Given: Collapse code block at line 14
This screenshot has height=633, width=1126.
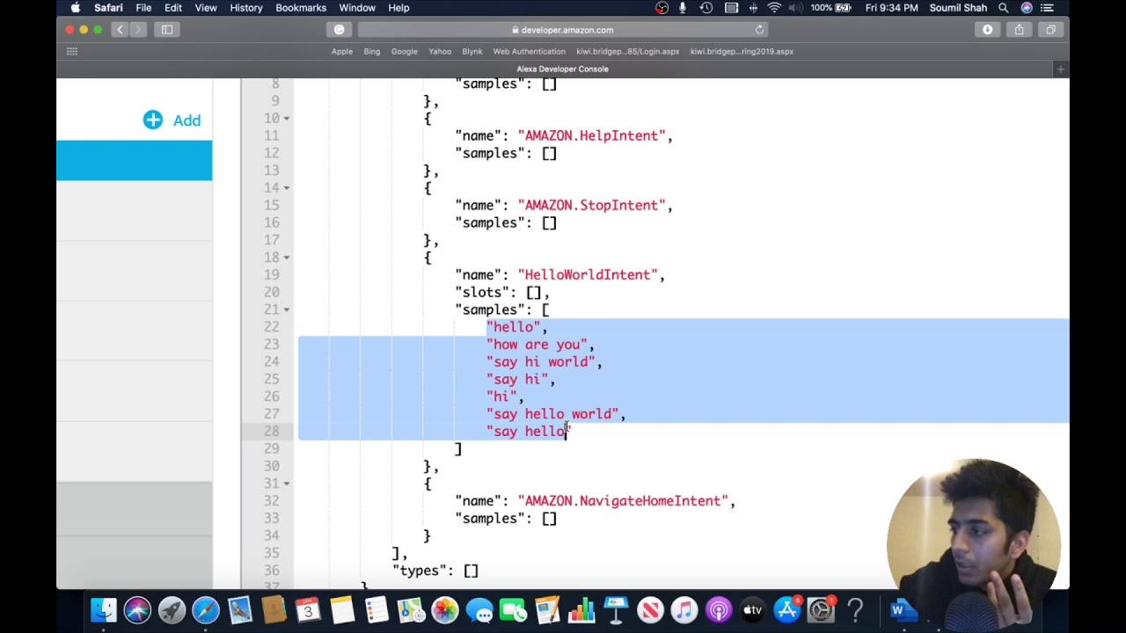Looking at the screenshot, I should (287, 187).
